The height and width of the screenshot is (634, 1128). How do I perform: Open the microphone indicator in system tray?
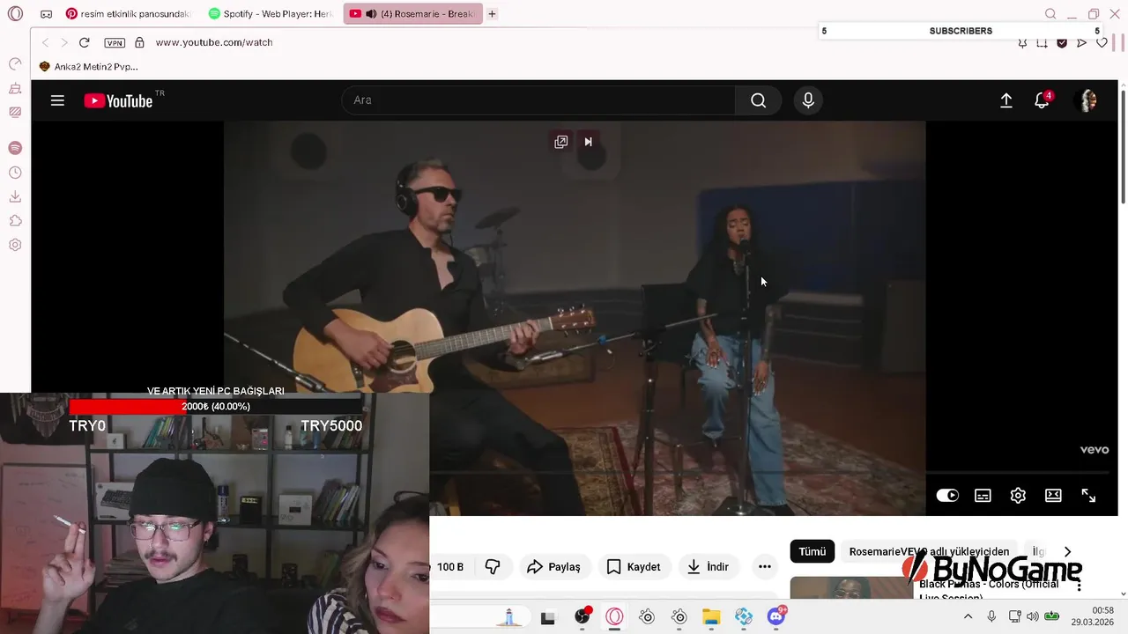(991, 617)
